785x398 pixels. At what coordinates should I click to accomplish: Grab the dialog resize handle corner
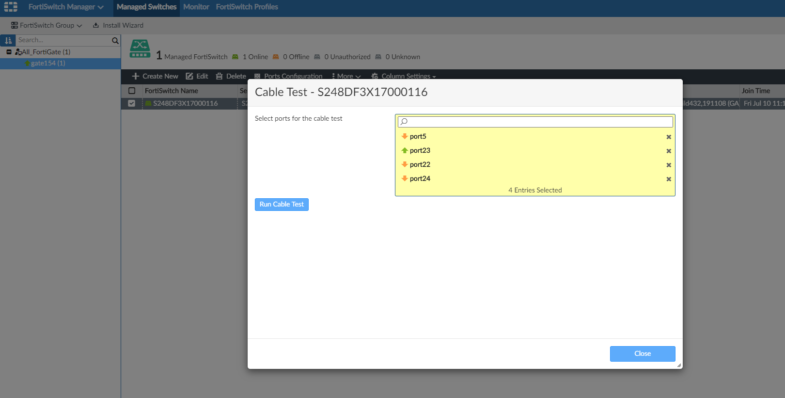679,366
